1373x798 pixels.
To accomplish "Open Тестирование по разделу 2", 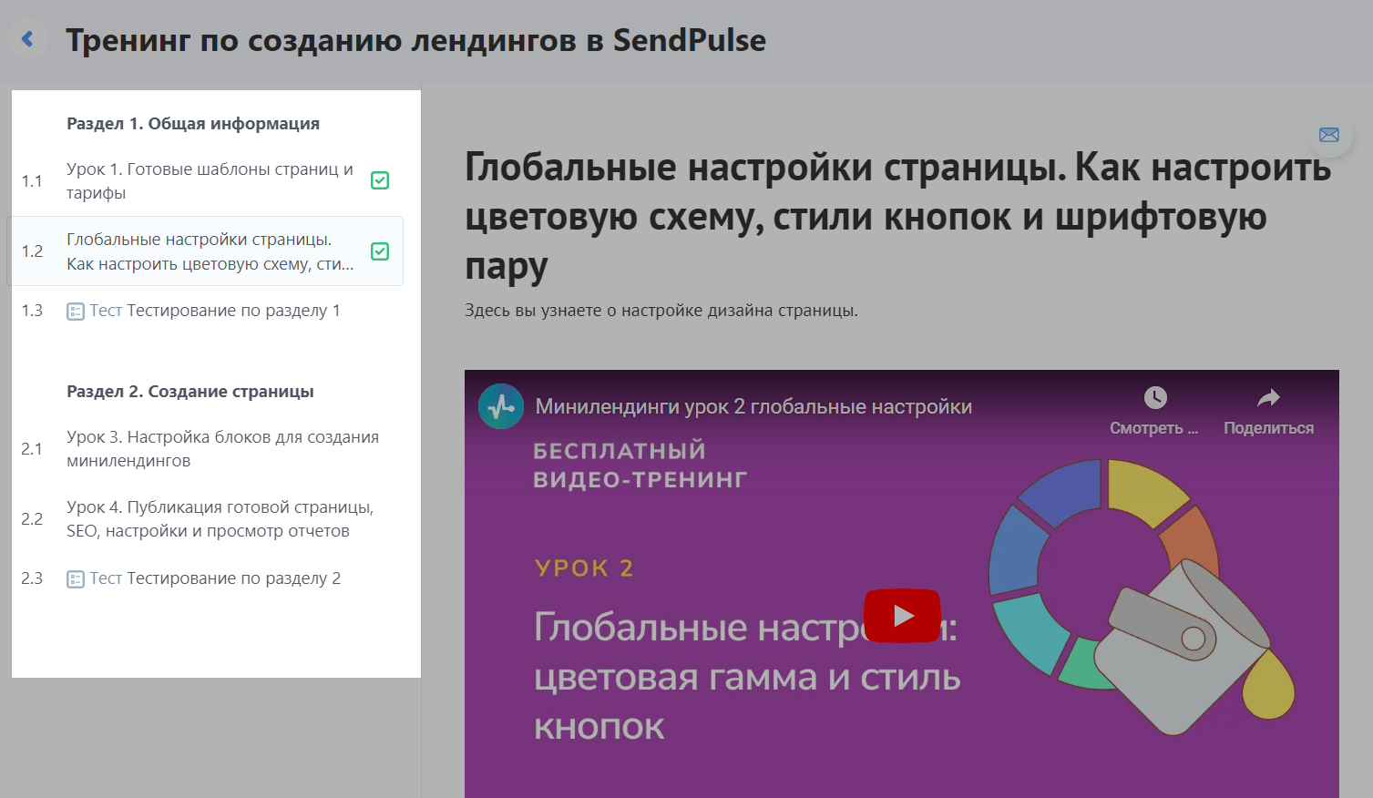I will (232, 578).
